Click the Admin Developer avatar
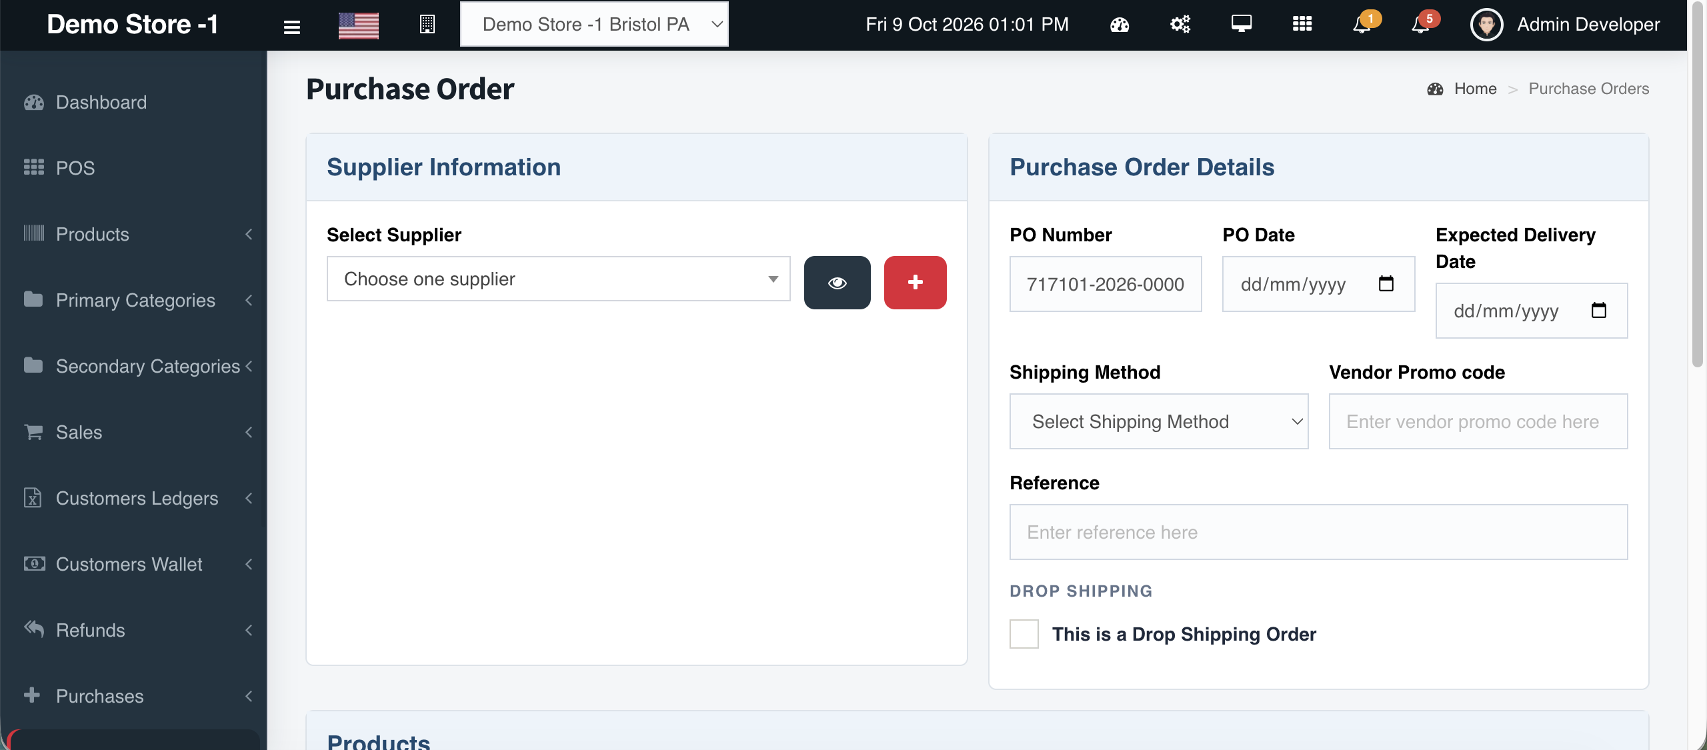 coord(1487,25)
